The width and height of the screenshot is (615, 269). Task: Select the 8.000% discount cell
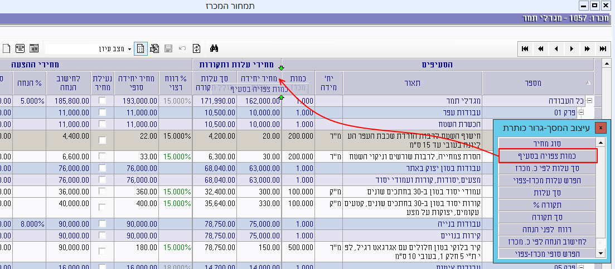pyautogui.click(x=30, y=224)
